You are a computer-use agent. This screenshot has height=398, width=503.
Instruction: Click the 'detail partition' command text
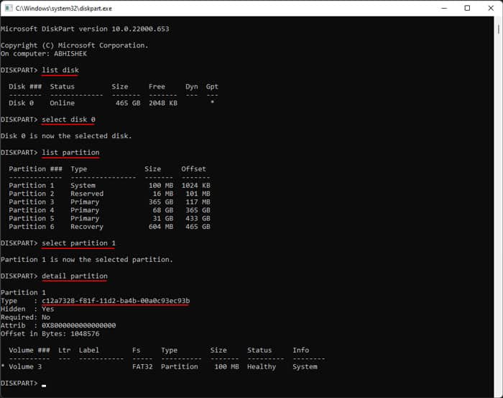click(75, 276)
